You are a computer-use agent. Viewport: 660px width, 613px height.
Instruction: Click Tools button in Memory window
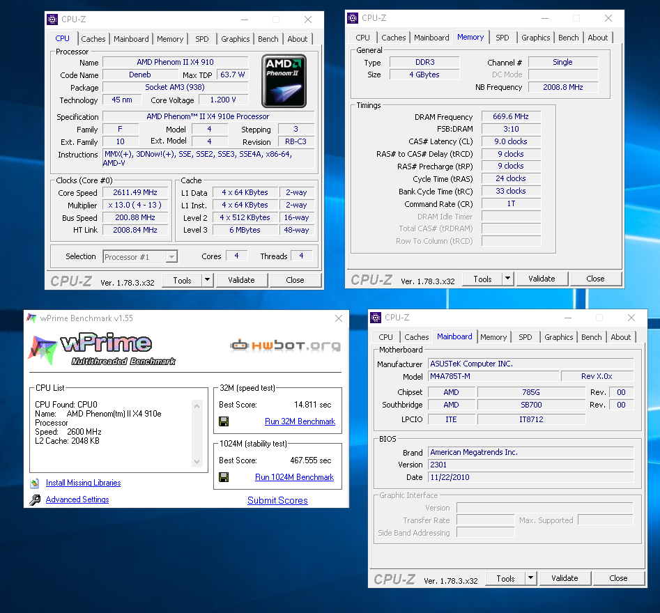pyautogui.click(x=482, y=279)
